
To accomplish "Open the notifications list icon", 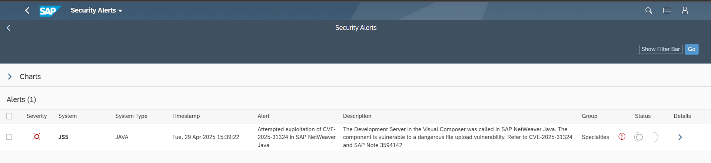I will [667, 10].
